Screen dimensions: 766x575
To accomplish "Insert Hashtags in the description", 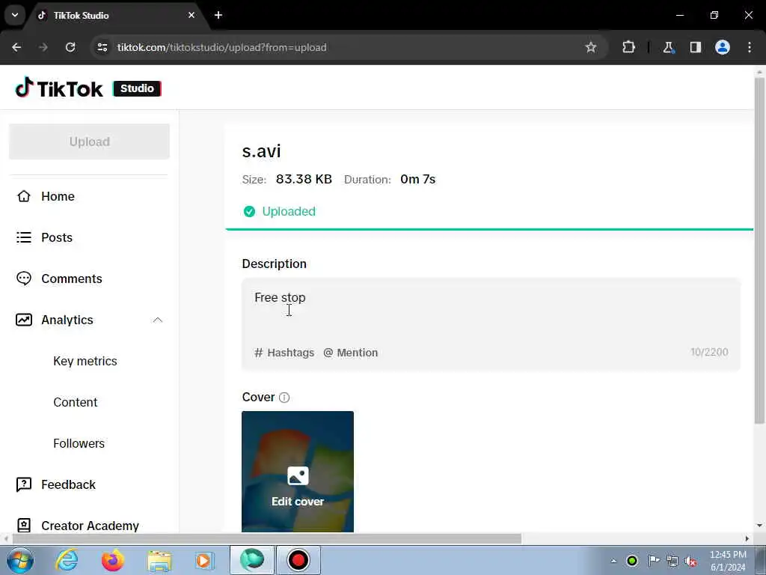I will point(284,353).
